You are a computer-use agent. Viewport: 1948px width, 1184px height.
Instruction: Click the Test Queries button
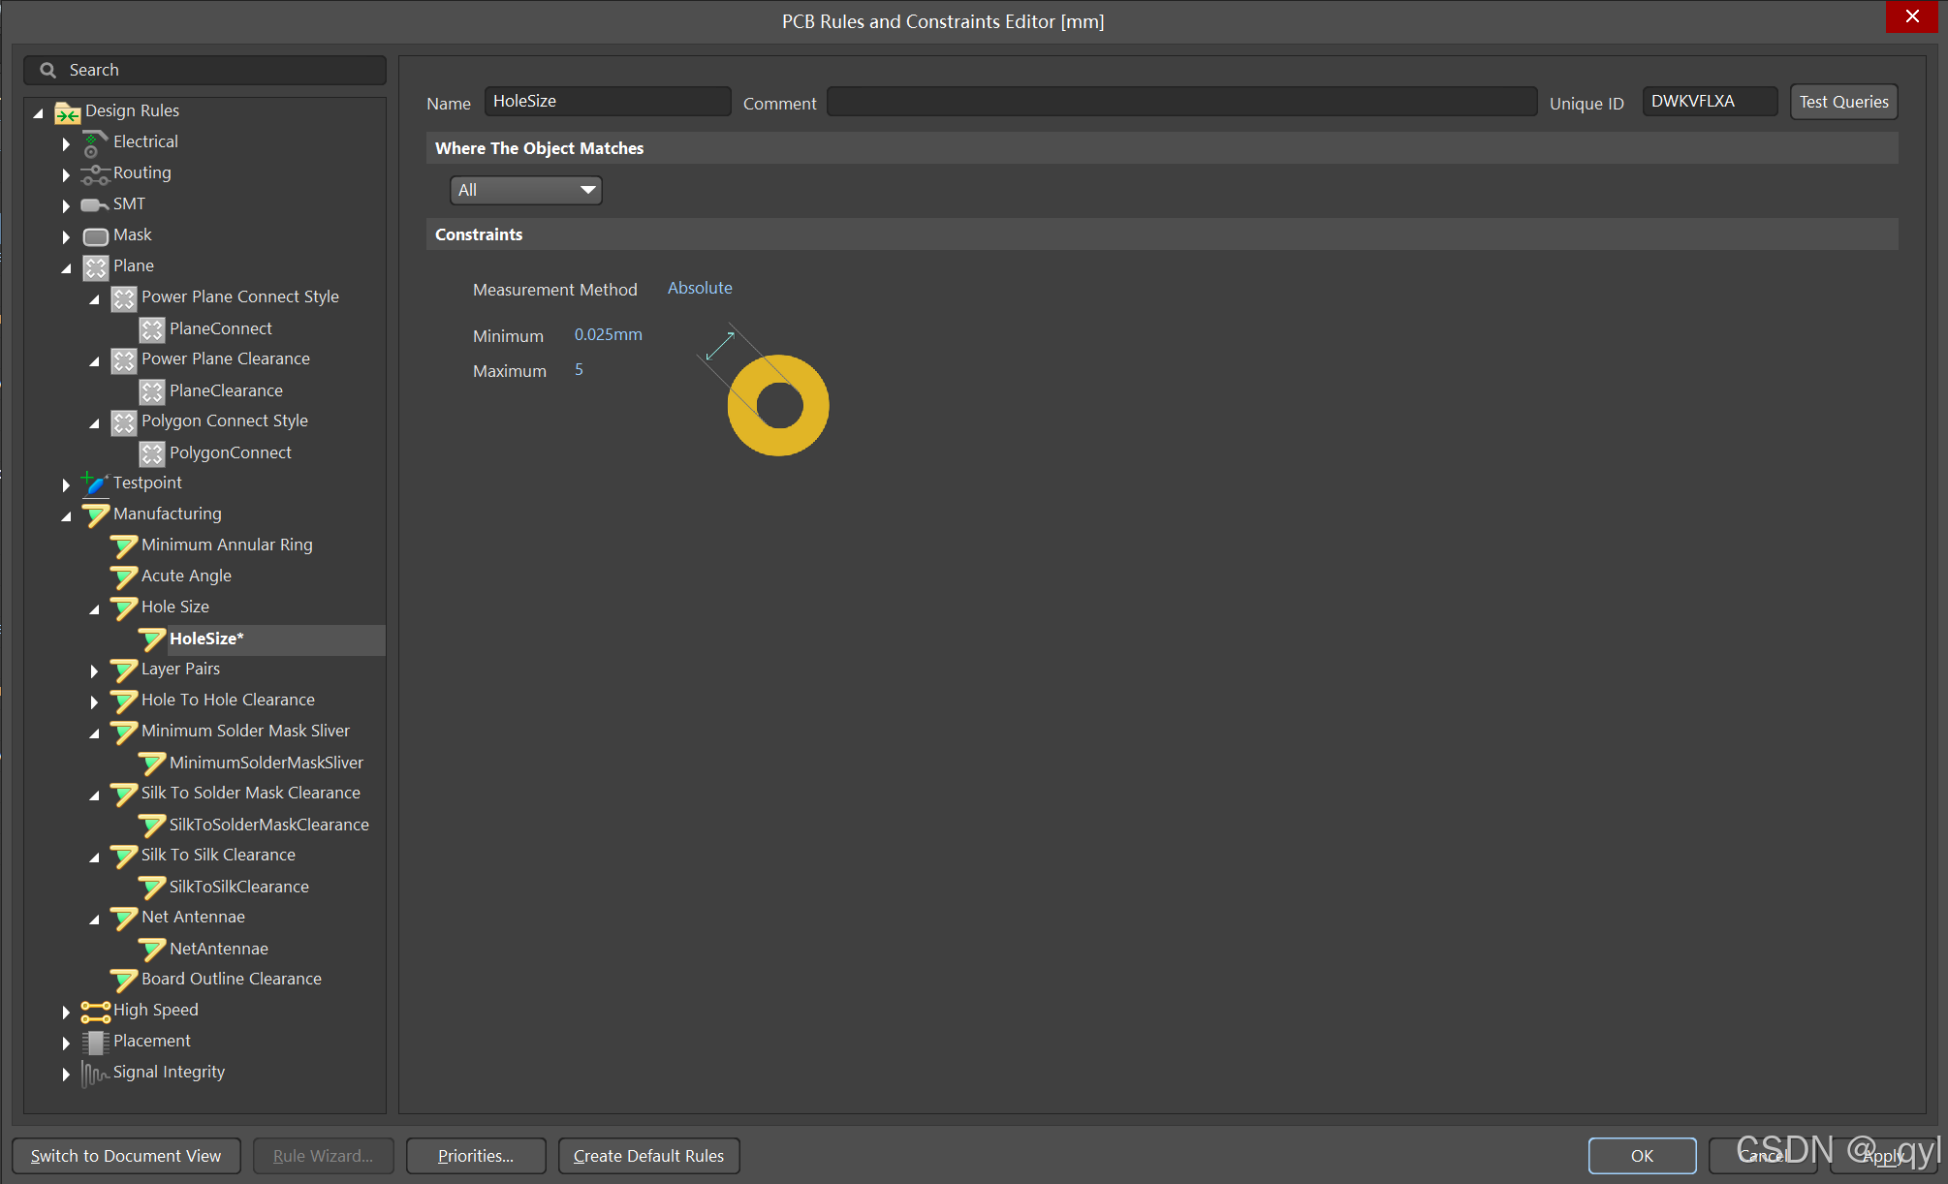tap(1842, 102)
